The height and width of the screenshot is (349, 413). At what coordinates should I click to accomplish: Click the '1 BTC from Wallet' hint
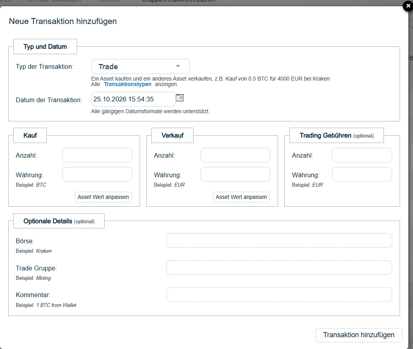pos(56,305)
